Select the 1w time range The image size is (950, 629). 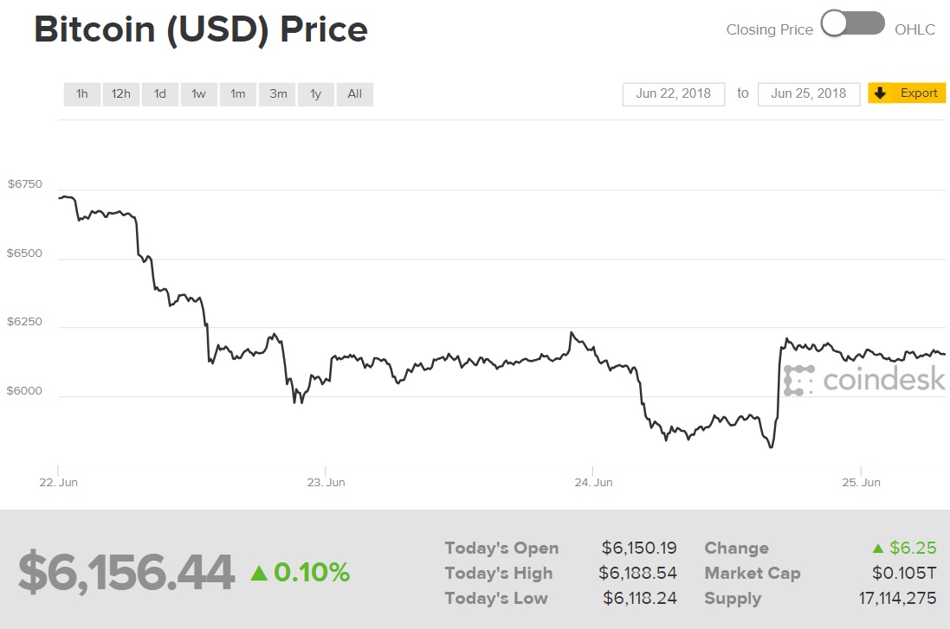point(198,93)
